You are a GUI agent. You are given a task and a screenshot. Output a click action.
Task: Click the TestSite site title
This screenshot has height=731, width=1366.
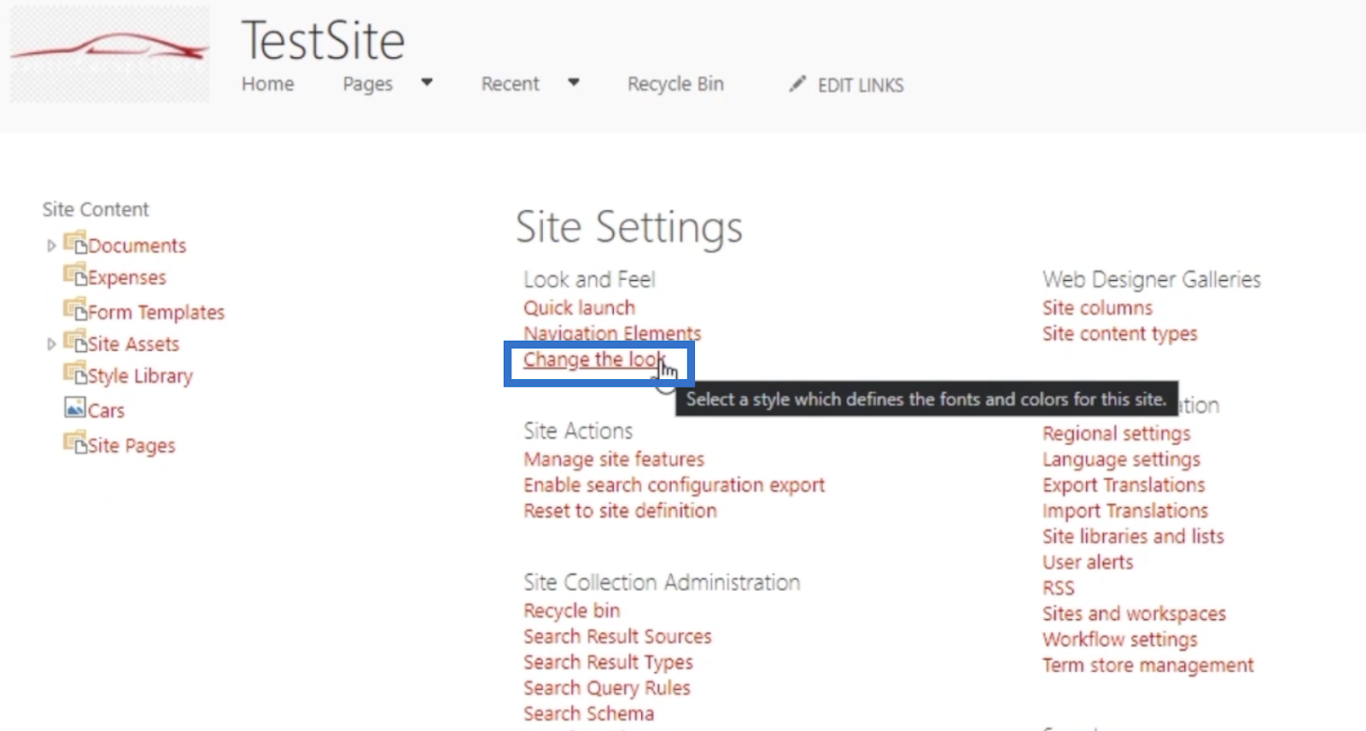click(x=323, y=41)
